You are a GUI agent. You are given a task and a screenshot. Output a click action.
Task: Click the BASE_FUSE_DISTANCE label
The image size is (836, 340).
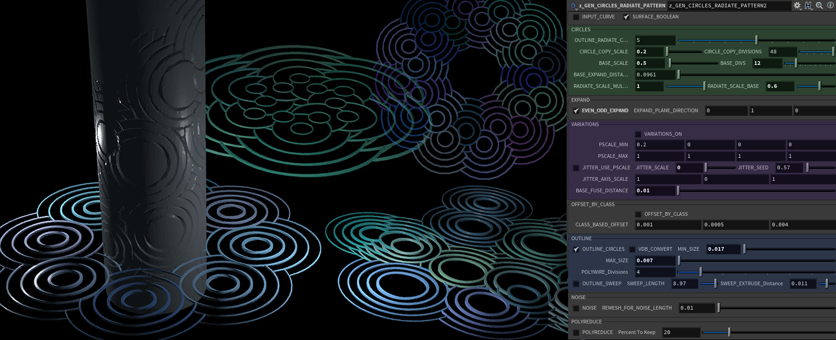[602, 191]
